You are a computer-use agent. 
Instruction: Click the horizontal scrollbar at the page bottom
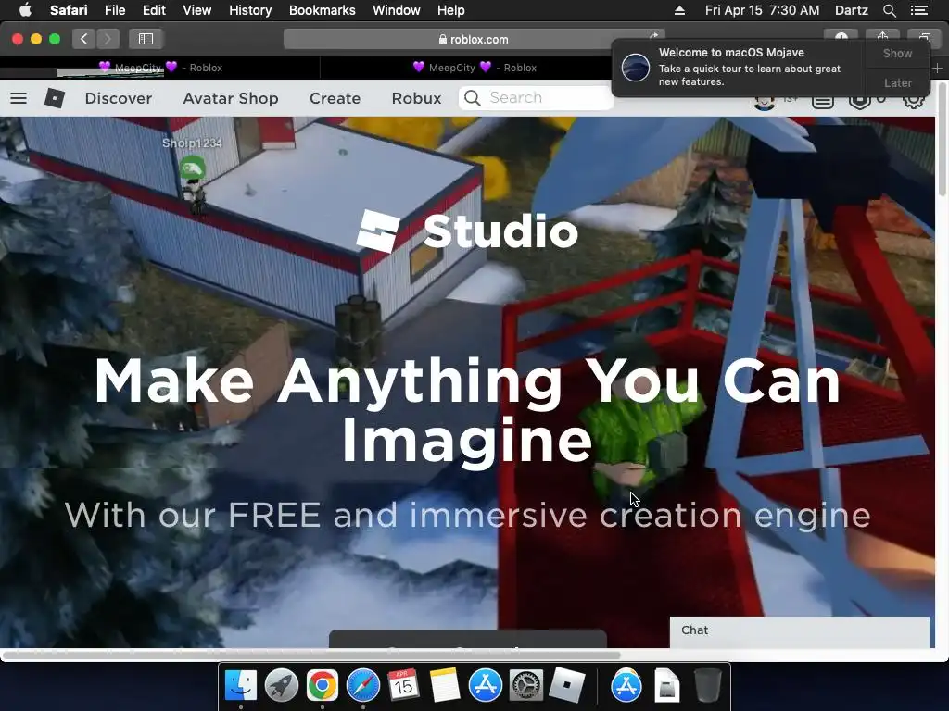pyautogui.click(x=311, y=655)
